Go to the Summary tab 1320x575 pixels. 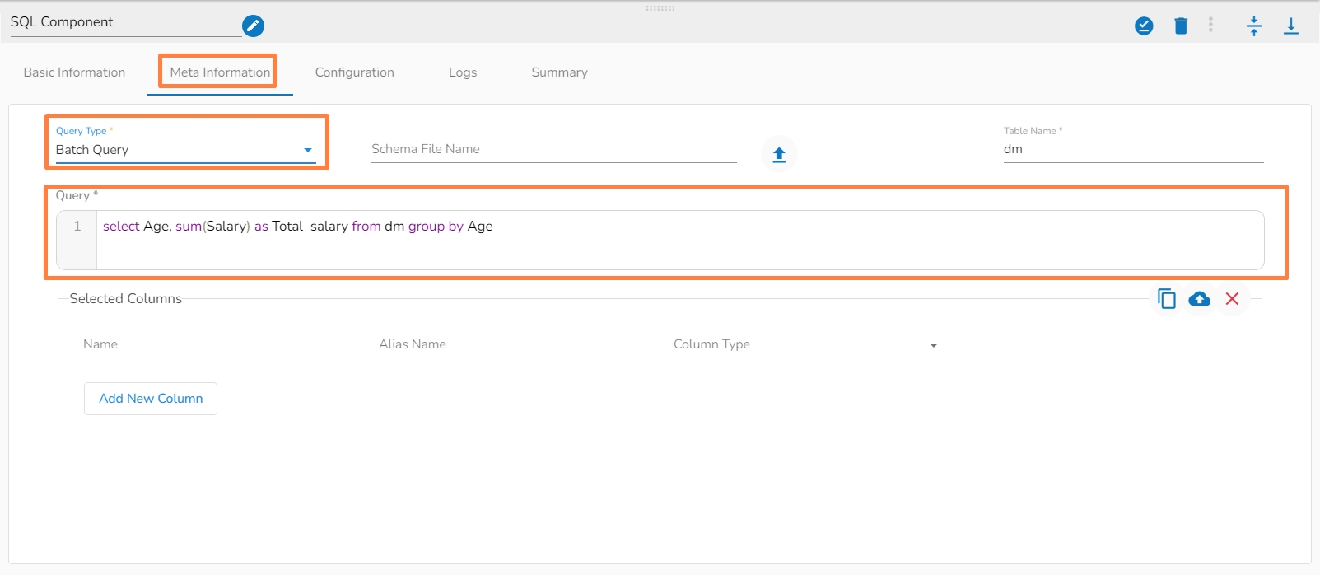coord(559,72)
